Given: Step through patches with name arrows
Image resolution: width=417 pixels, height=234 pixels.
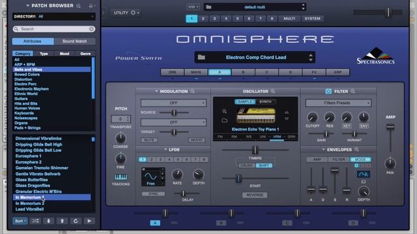Looking at the screenshot, I should [311, 57].
